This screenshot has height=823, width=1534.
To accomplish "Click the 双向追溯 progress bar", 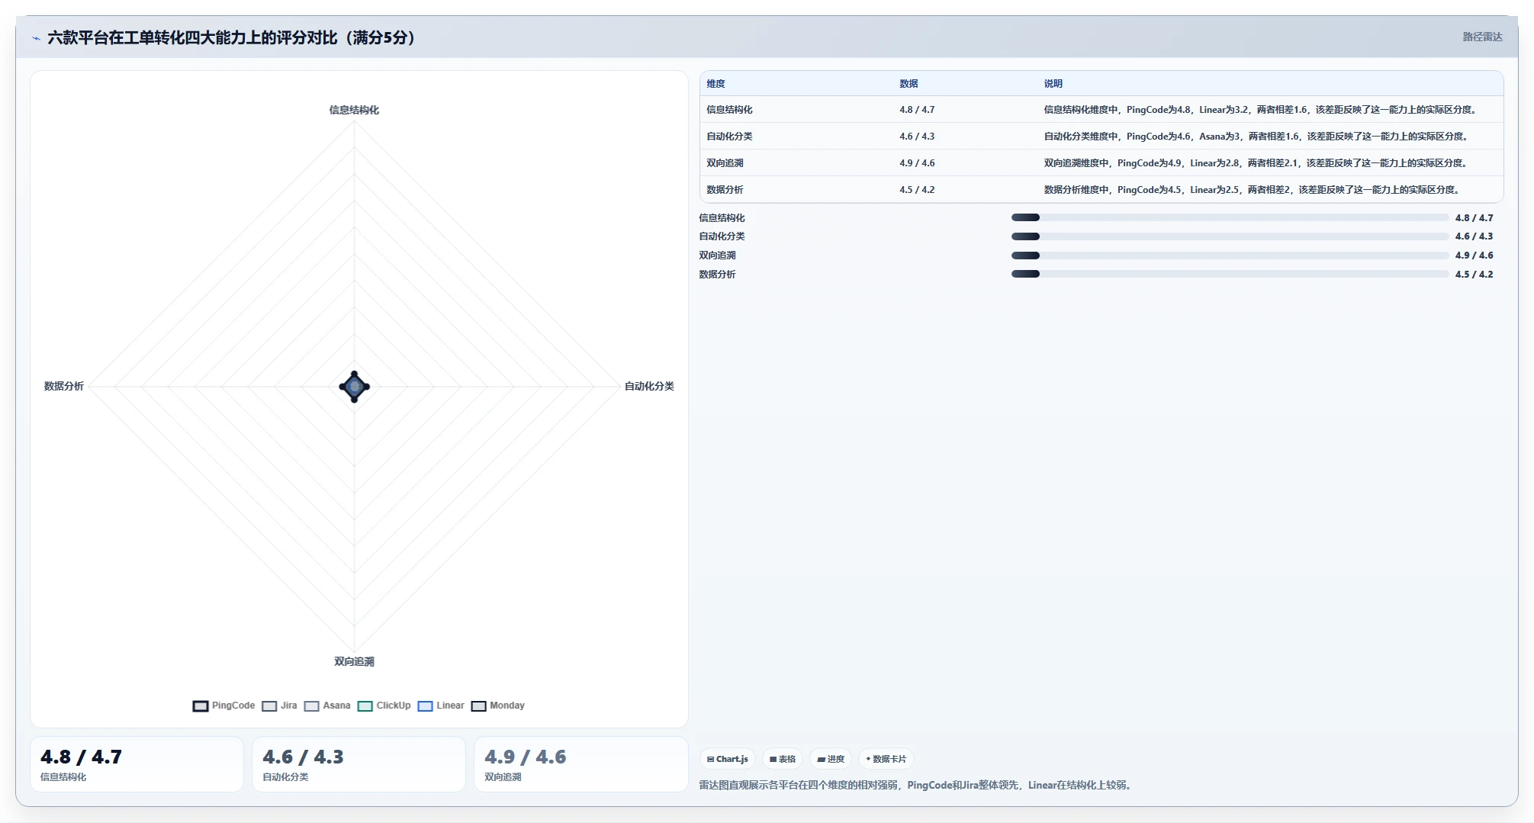I will point(1230,256).
